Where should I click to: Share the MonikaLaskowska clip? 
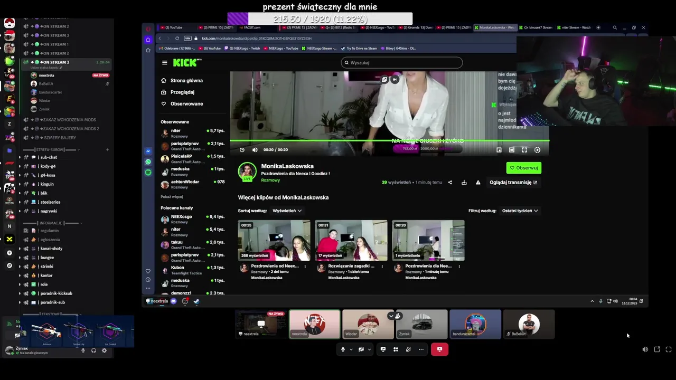(x=450, y=183)
